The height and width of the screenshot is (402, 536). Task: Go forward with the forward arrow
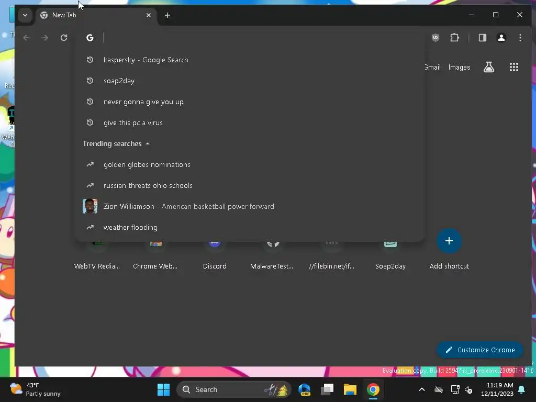point(45,38)
